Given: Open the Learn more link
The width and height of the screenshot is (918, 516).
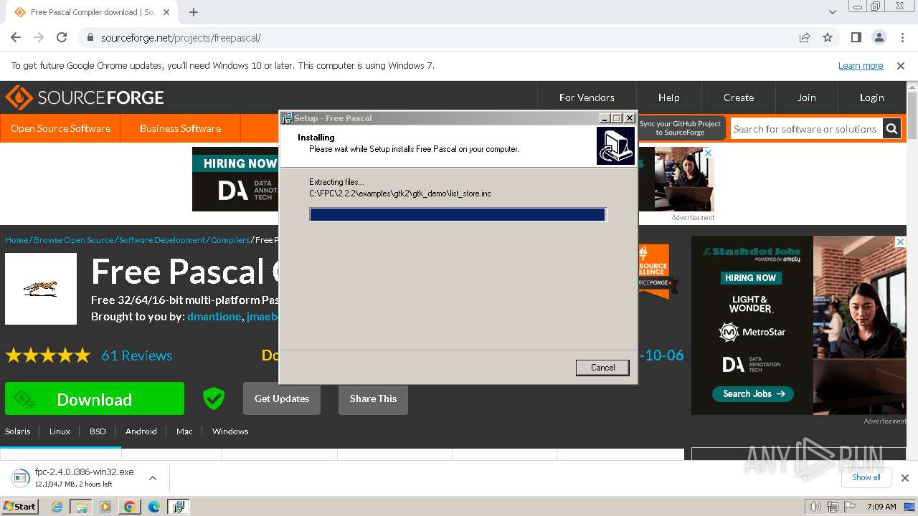Looking at the screenshot, I should (x=861, y=66).
